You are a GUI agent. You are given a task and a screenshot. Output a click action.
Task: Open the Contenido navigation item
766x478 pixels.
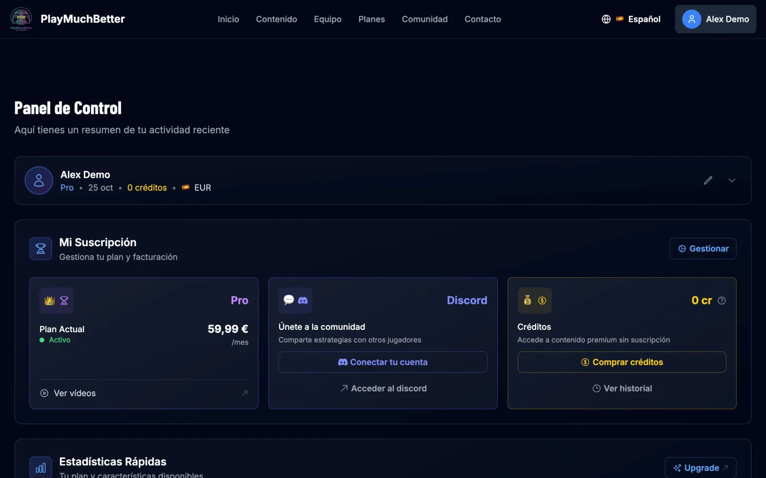click(x=276, y=19)
